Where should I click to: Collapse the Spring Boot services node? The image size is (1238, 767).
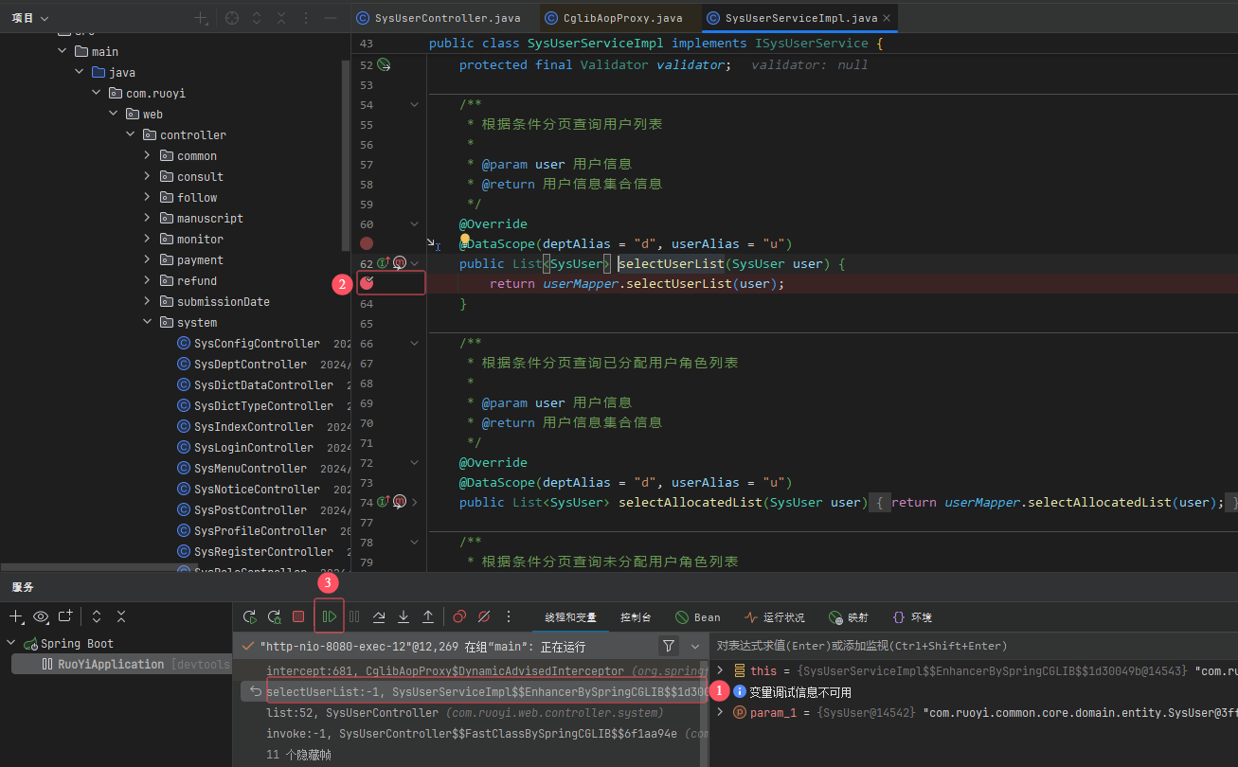12,644
